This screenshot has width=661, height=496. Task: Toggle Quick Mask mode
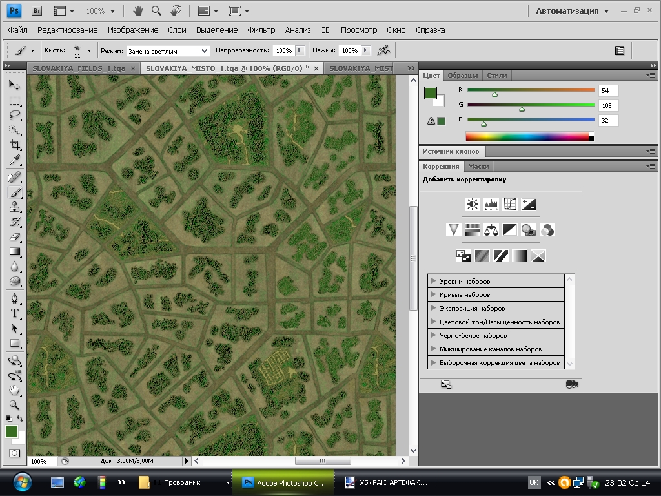pyautogui.click(x=15, y=453)
